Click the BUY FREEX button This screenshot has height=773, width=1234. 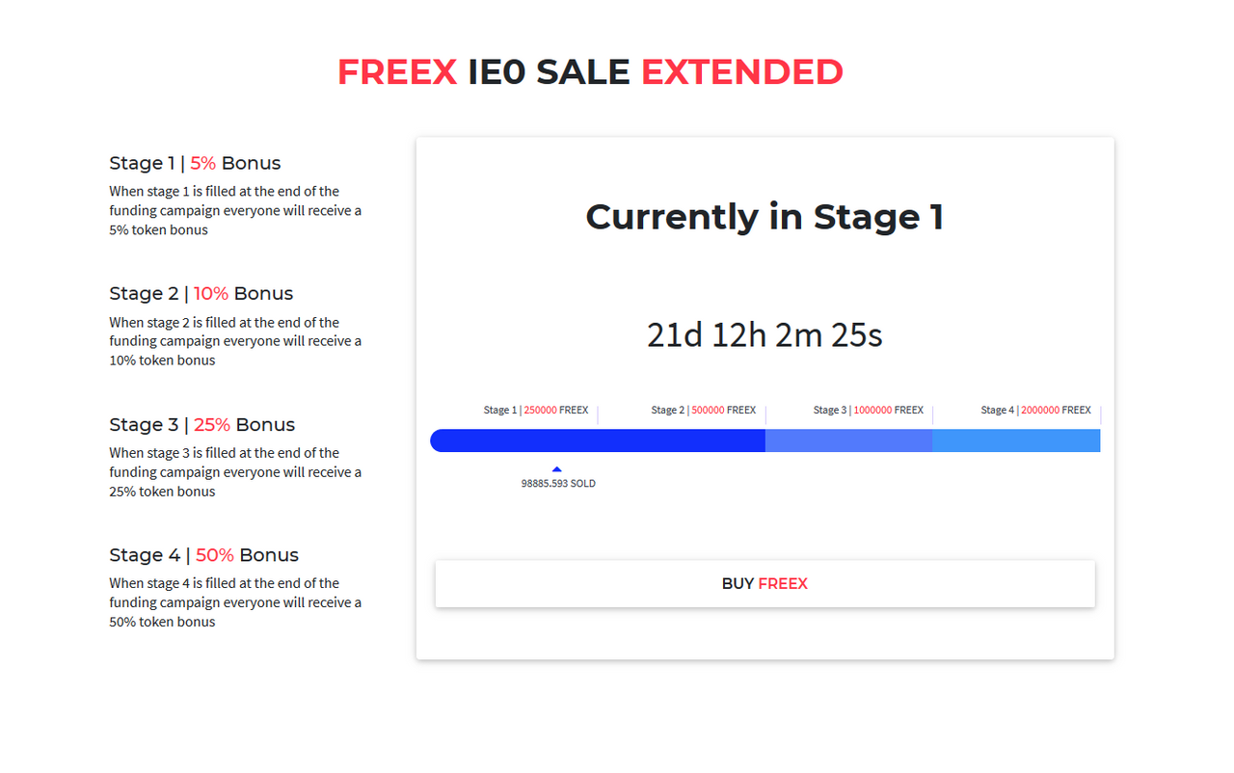765,584
